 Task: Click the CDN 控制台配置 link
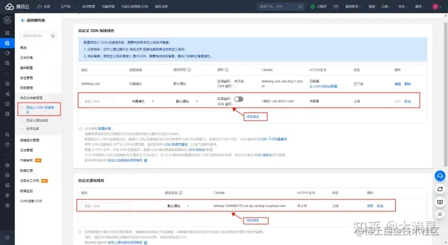(324, 86)
